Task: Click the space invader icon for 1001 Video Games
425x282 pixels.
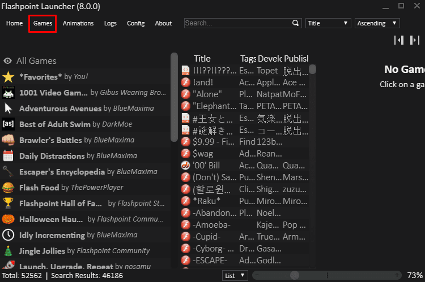Action: [8, 93]
